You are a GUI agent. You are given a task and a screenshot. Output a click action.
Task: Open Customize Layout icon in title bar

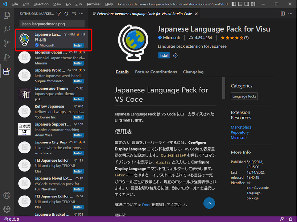coord(253,4)
